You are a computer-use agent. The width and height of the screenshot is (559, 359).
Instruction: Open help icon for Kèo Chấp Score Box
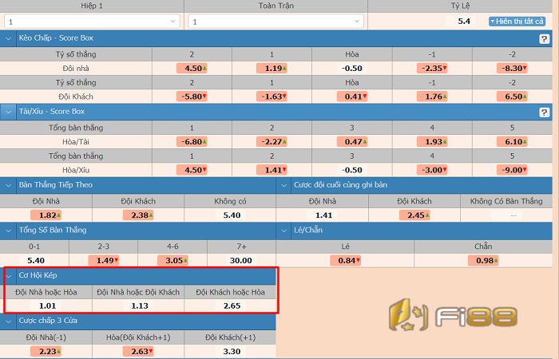(x=544, y=39)
